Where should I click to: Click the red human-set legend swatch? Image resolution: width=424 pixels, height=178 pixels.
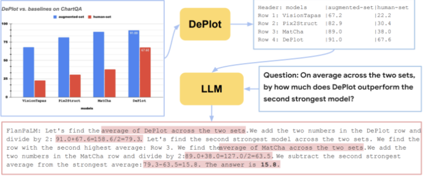coord(90,16)
